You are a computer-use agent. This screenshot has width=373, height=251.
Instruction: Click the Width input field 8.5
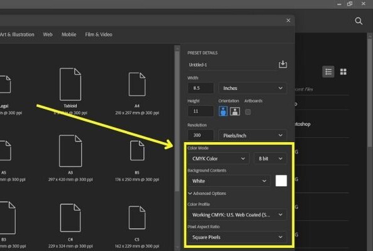201,88
